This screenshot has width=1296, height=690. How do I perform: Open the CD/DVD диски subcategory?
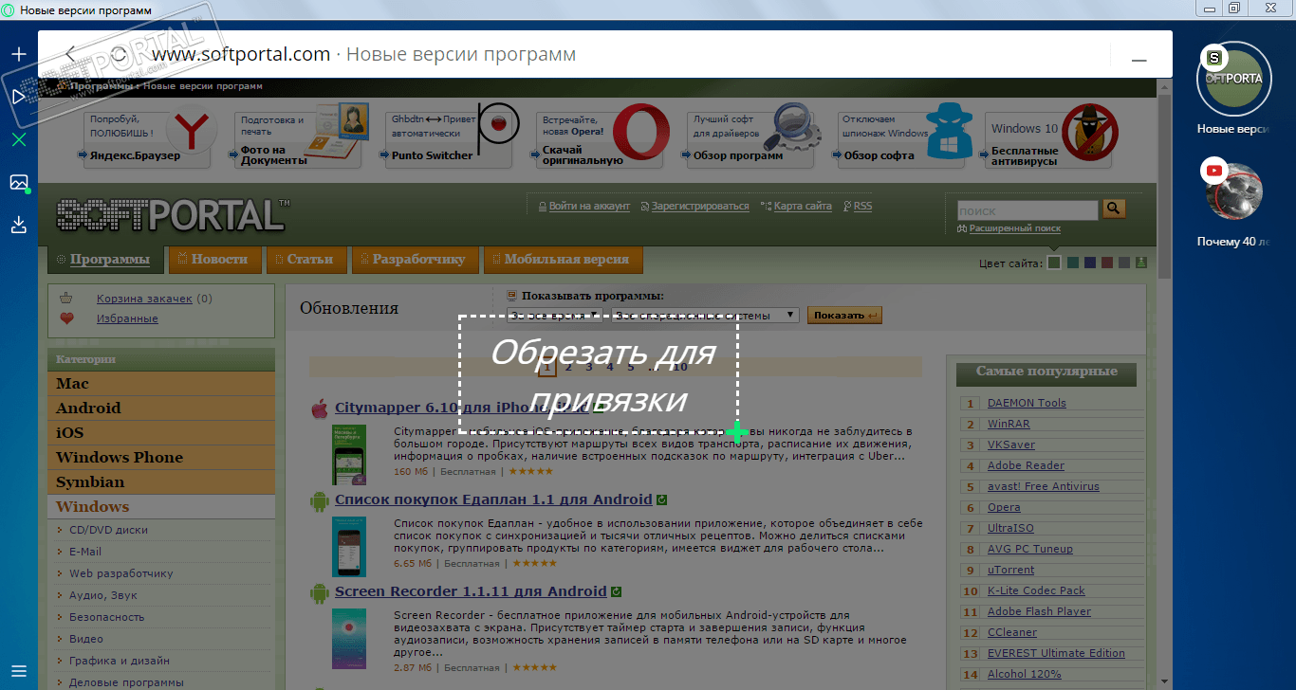point(108,530)
